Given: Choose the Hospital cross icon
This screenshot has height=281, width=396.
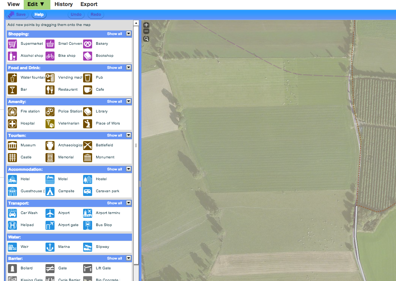Looking at the screenshot, I should click(x=12, y=123).
